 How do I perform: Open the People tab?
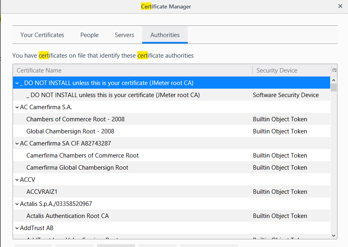pyautogui.click(x=89, y=35)
